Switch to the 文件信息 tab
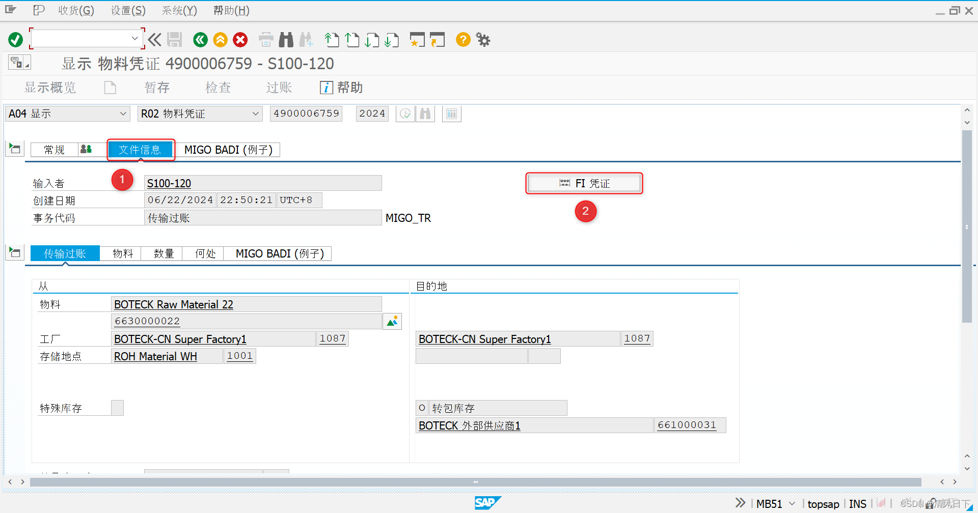Image resolution: width=978 pixels, height=513 pixels. 140,150
